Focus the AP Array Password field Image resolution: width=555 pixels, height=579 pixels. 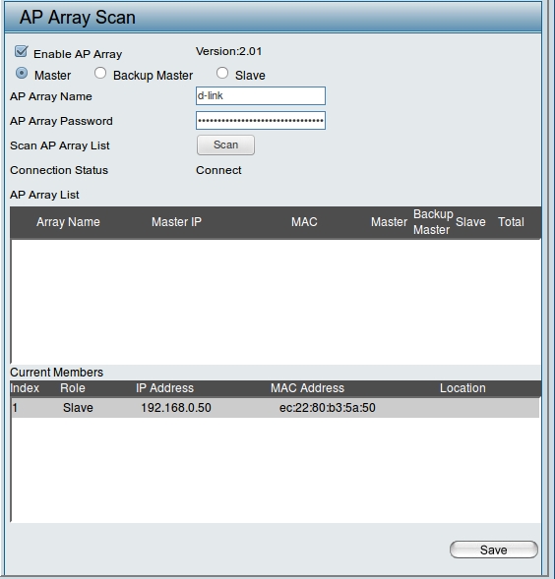(x=261, y=120)
